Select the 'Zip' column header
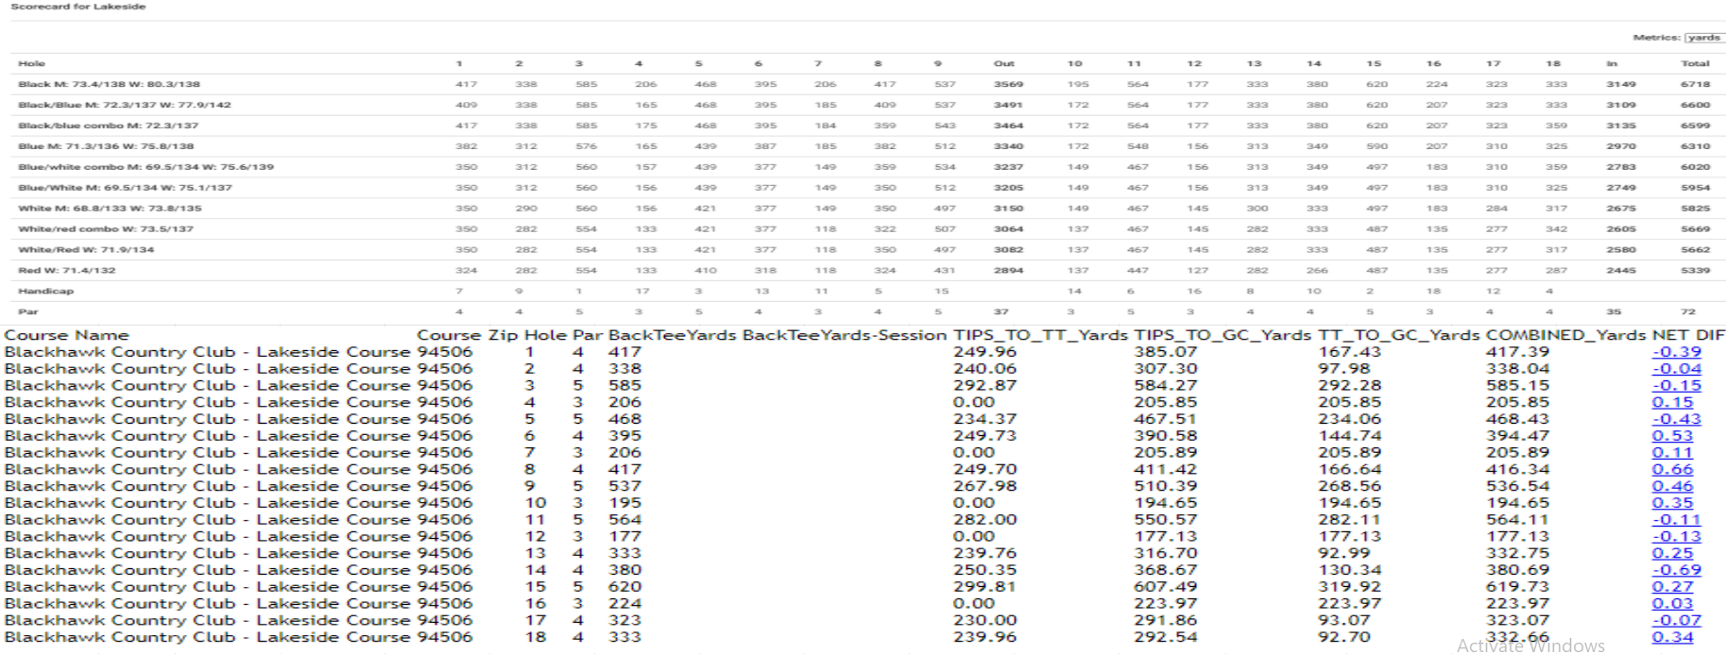The height and width of the screenshot is (654, 1726). point(503,335)
